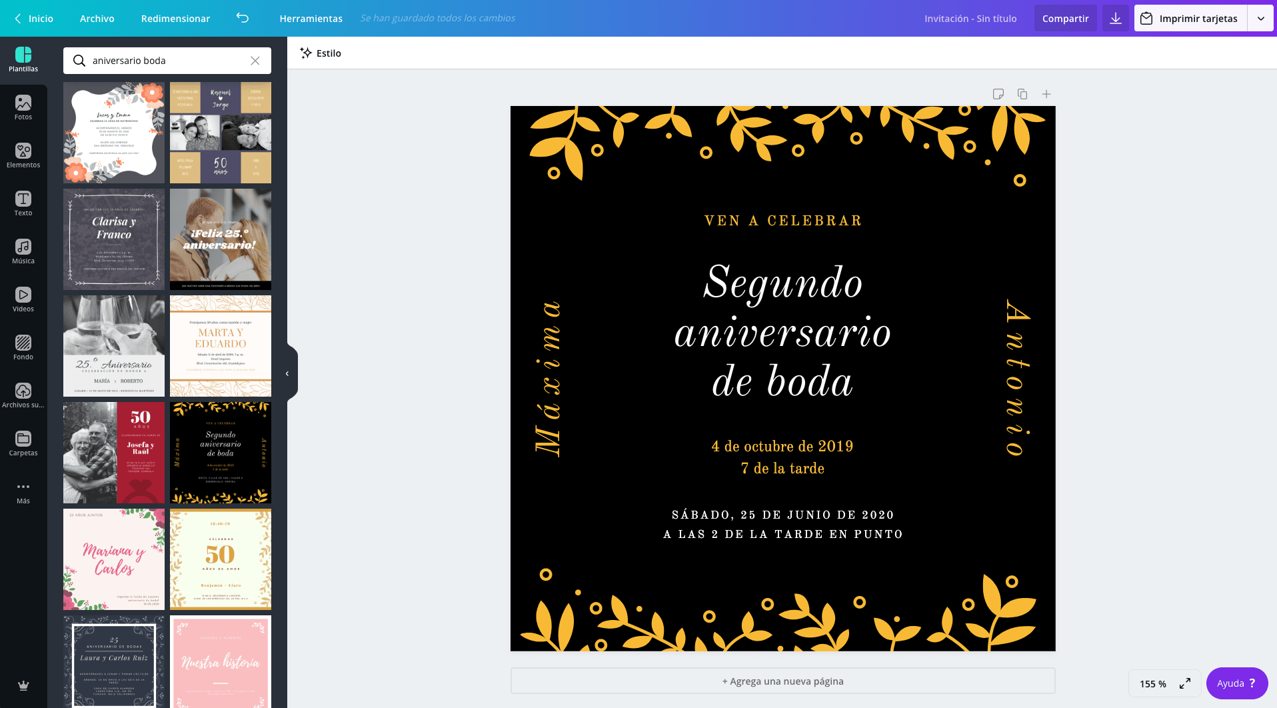Select the Texto sidebar icon
This screenshot has width=1277, height=708.
tap(23, 203)
